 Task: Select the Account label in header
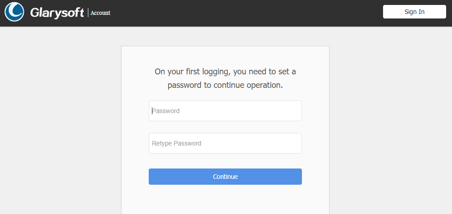(x=100, y=13)
